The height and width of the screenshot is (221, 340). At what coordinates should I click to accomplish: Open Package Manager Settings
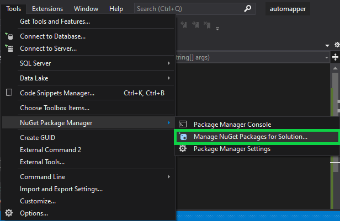click(257, 149)
